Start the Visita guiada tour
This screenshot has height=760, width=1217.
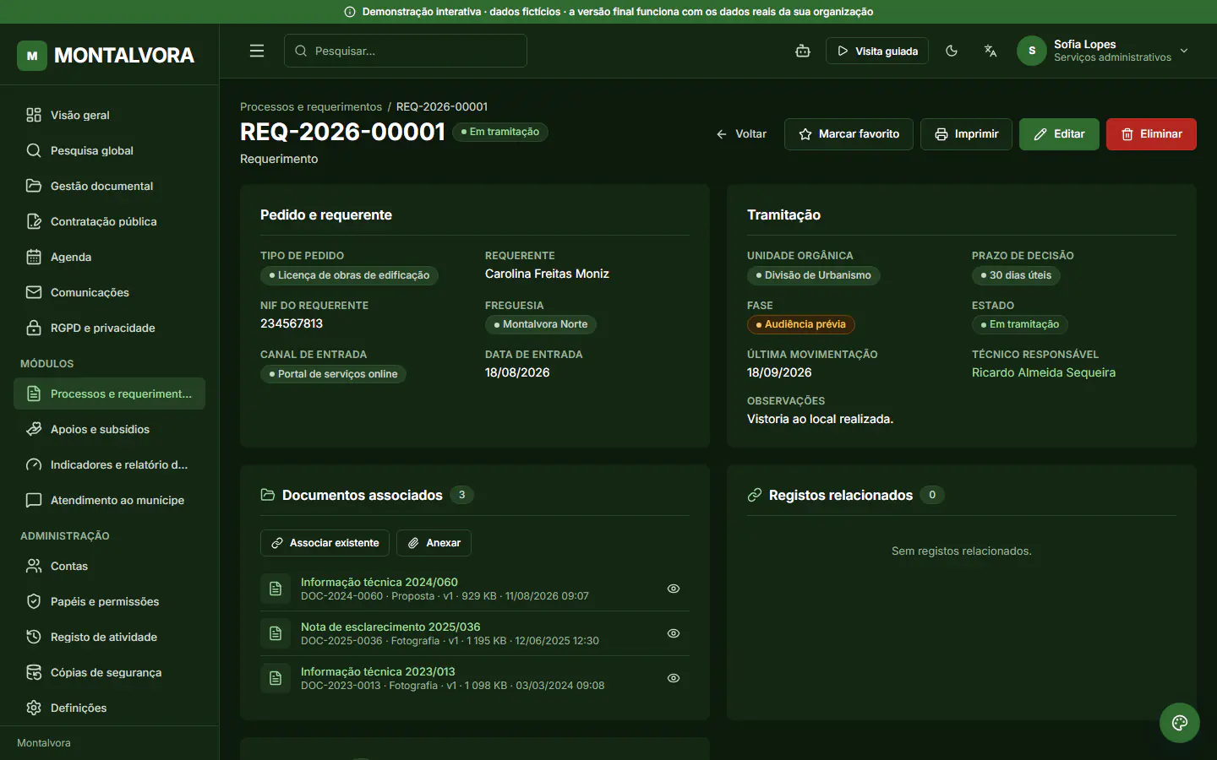(877, 51)
